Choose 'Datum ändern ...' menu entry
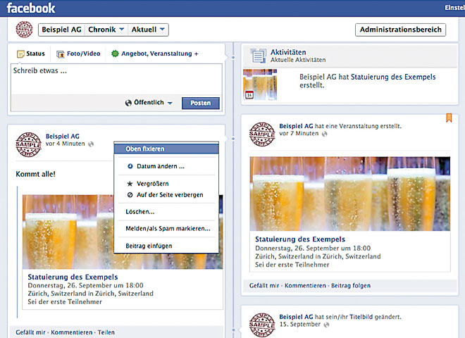 (166, 166)
